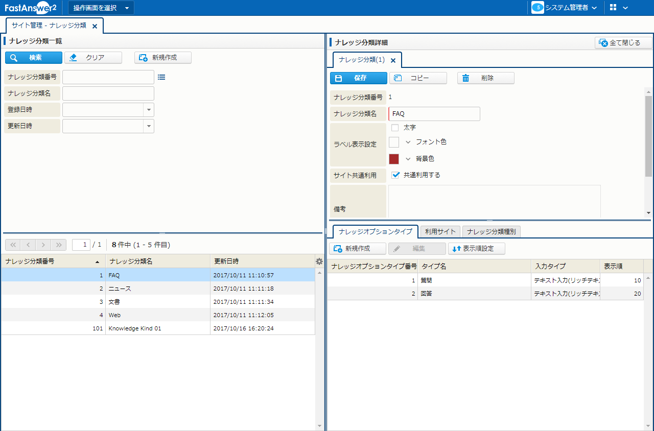Screen dimensions: 654x431
Task: Go to next page arrow in pager
Action: tap(44, 245)
